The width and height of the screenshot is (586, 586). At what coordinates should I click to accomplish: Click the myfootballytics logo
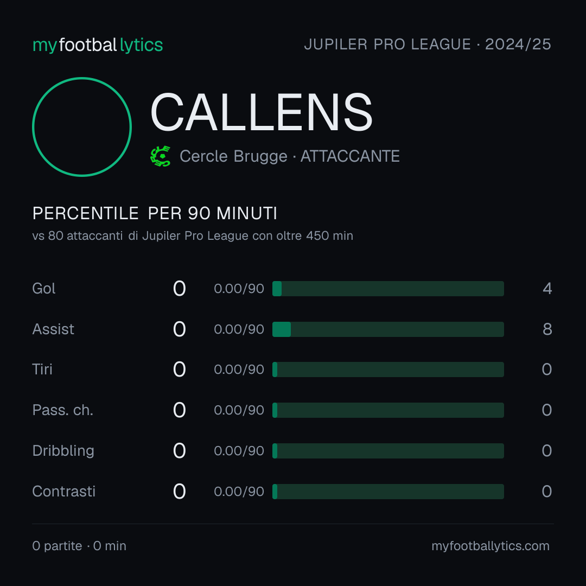click(98, 45)
